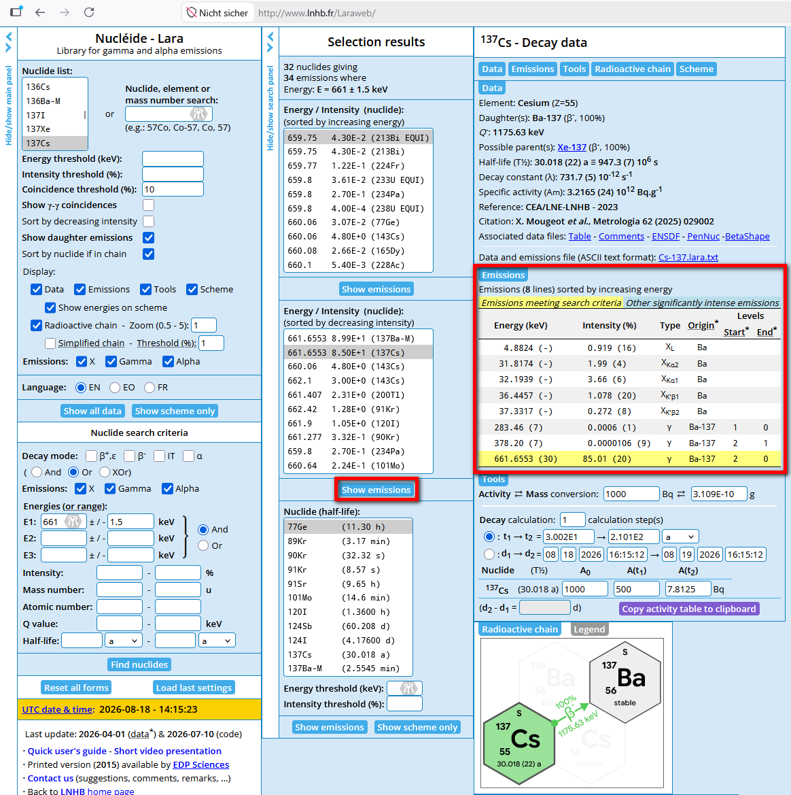Screen dimensions: 791x795
Task: Click the E1 energy field
Action: coord(63,522)
